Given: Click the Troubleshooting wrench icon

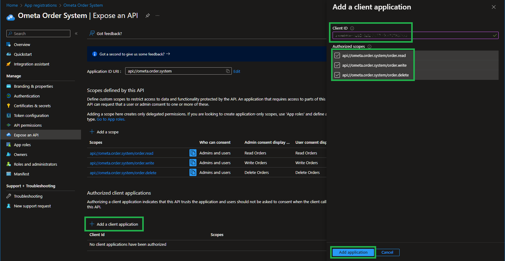Looking at the screenshot, I should click(x=9, y=196).
